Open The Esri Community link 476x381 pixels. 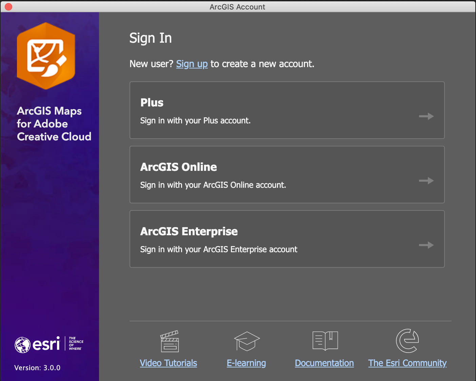pos(407,363)
